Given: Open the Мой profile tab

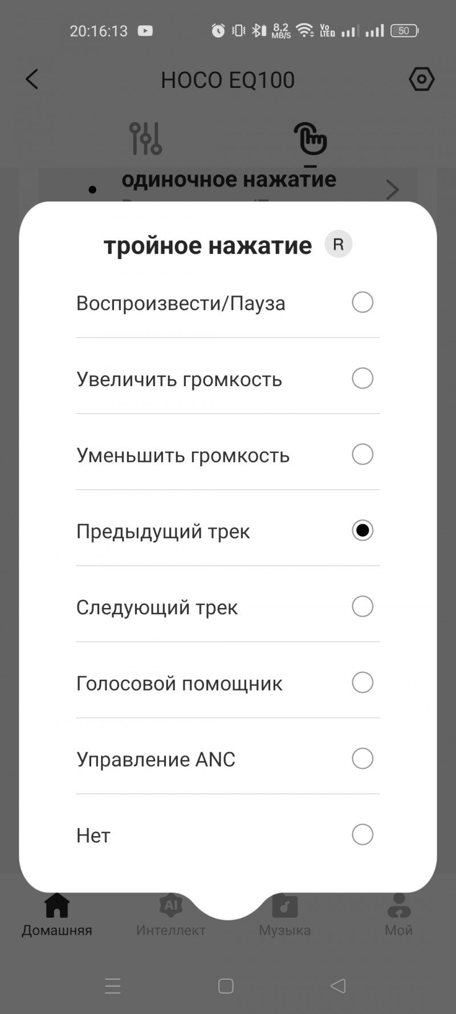Looking at the screenshot, I should tap(398, 914).
